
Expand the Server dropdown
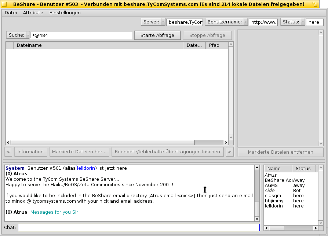(x=153, y=22)
